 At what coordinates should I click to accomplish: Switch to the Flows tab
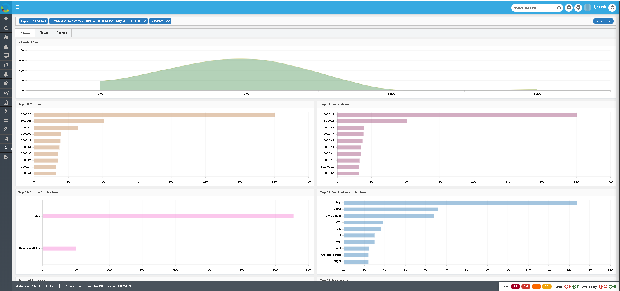pyautogui.click(x=43, y=33)
